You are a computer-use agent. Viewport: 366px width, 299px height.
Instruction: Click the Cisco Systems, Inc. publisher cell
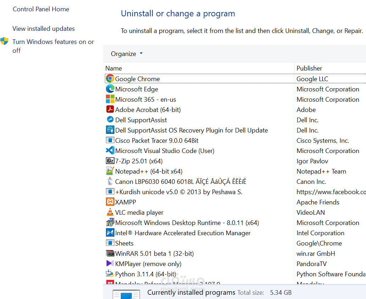323,141
